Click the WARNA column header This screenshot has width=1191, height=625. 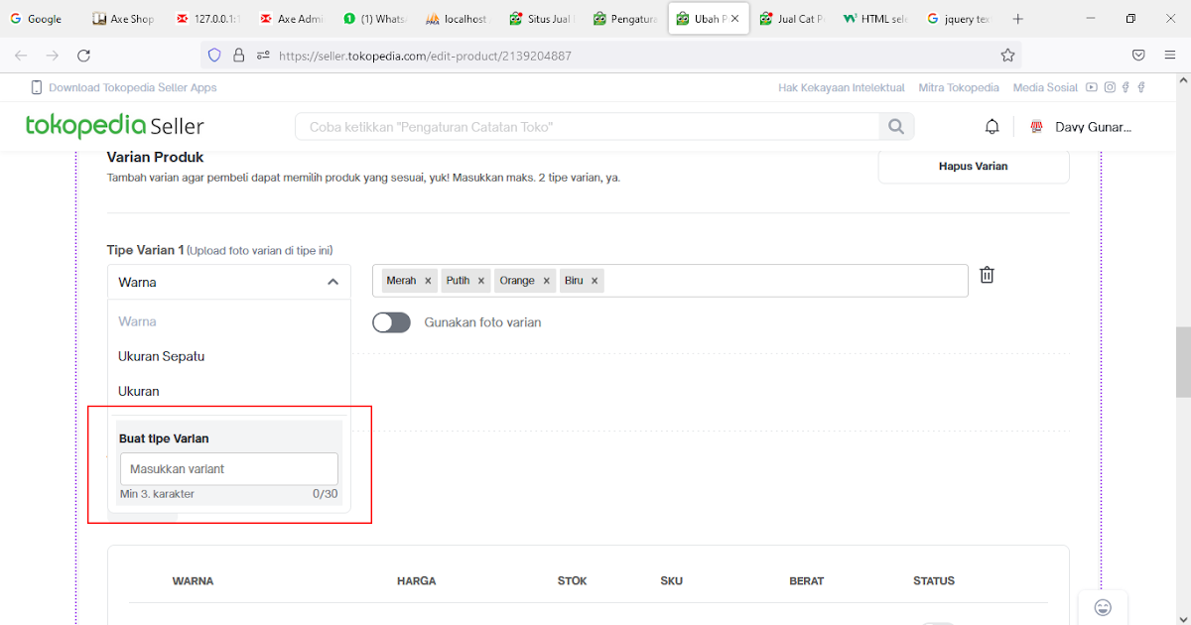coord(193,581)
